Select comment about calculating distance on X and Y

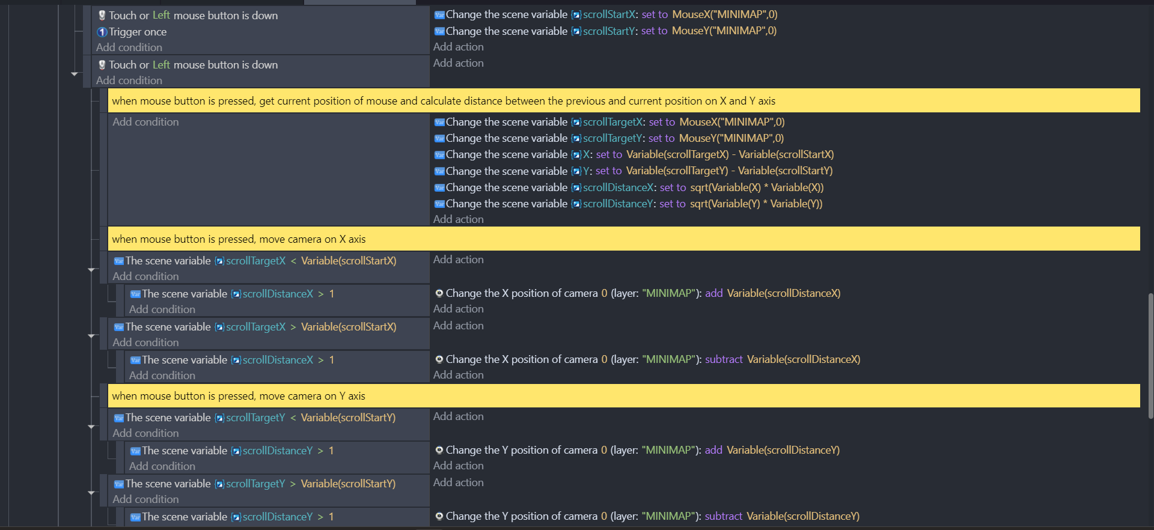(624, 101)
